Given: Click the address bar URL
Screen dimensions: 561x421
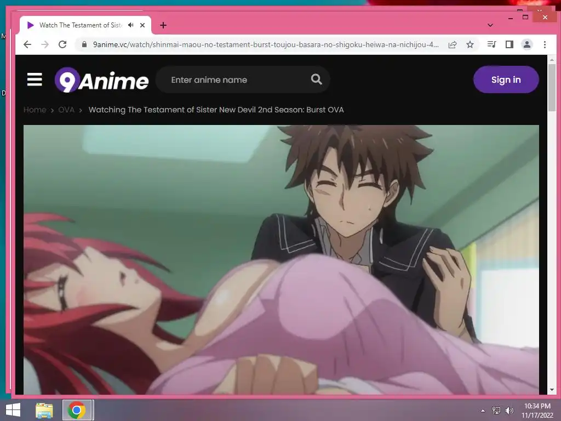Looking at the screenshot, I should point(266,45).
